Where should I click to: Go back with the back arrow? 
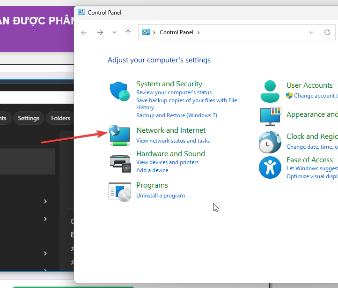[x=84, y=32]
